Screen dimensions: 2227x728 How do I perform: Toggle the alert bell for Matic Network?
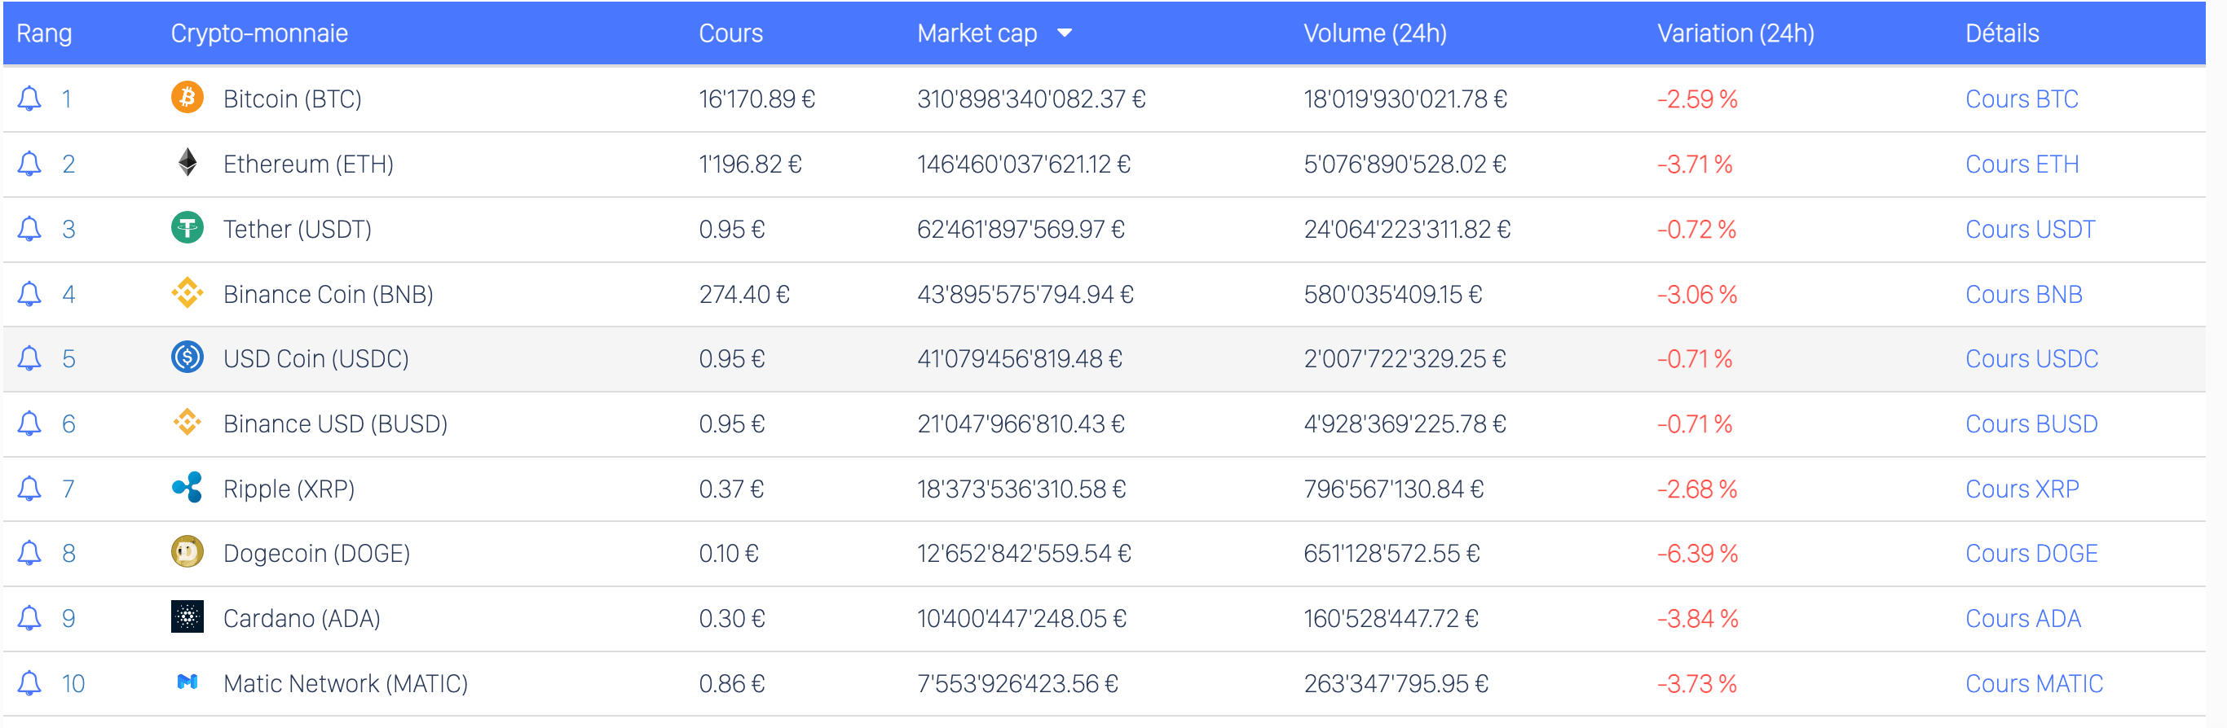coord(29,683)
